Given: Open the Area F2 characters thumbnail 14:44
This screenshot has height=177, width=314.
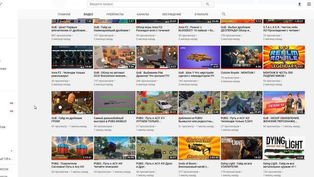Looking at the screenshot, I should click(72, 57).
